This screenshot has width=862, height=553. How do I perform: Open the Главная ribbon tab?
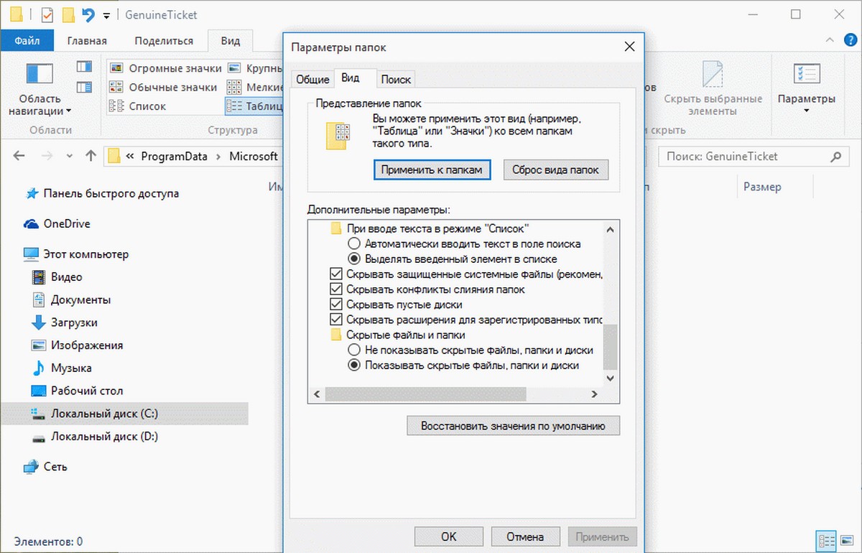click(x=87, y=41)
